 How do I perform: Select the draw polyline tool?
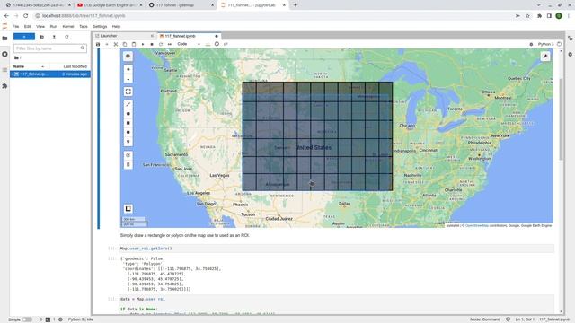click(128, 105)
